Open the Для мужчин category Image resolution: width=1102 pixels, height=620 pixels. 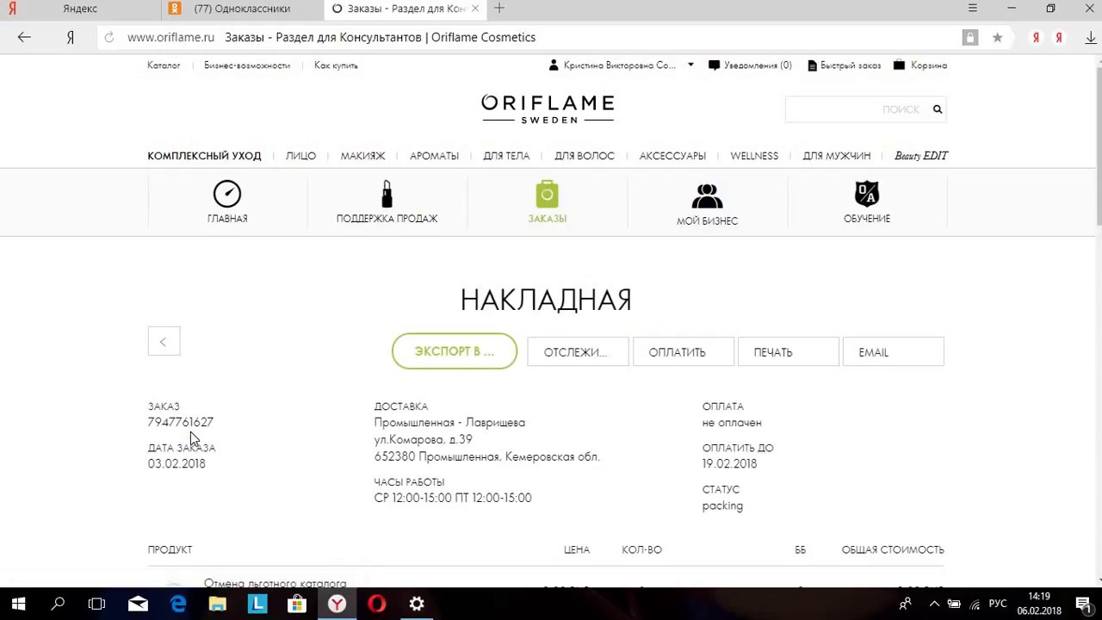click(x=837, y=156)
